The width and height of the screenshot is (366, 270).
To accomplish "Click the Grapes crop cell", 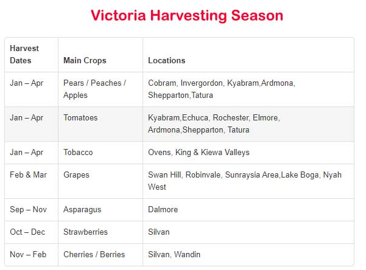I will tap(100, 181).
